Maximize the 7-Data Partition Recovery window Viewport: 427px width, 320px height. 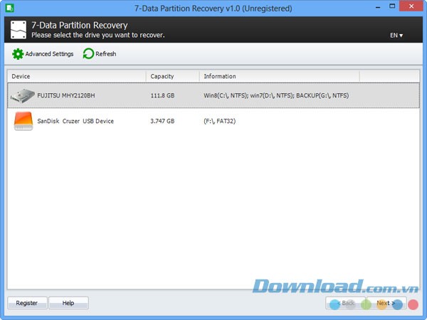392,6
